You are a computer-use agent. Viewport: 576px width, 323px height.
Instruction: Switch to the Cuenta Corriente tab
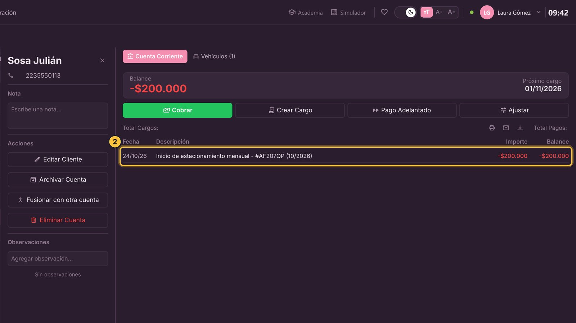[x=155, y=56]
